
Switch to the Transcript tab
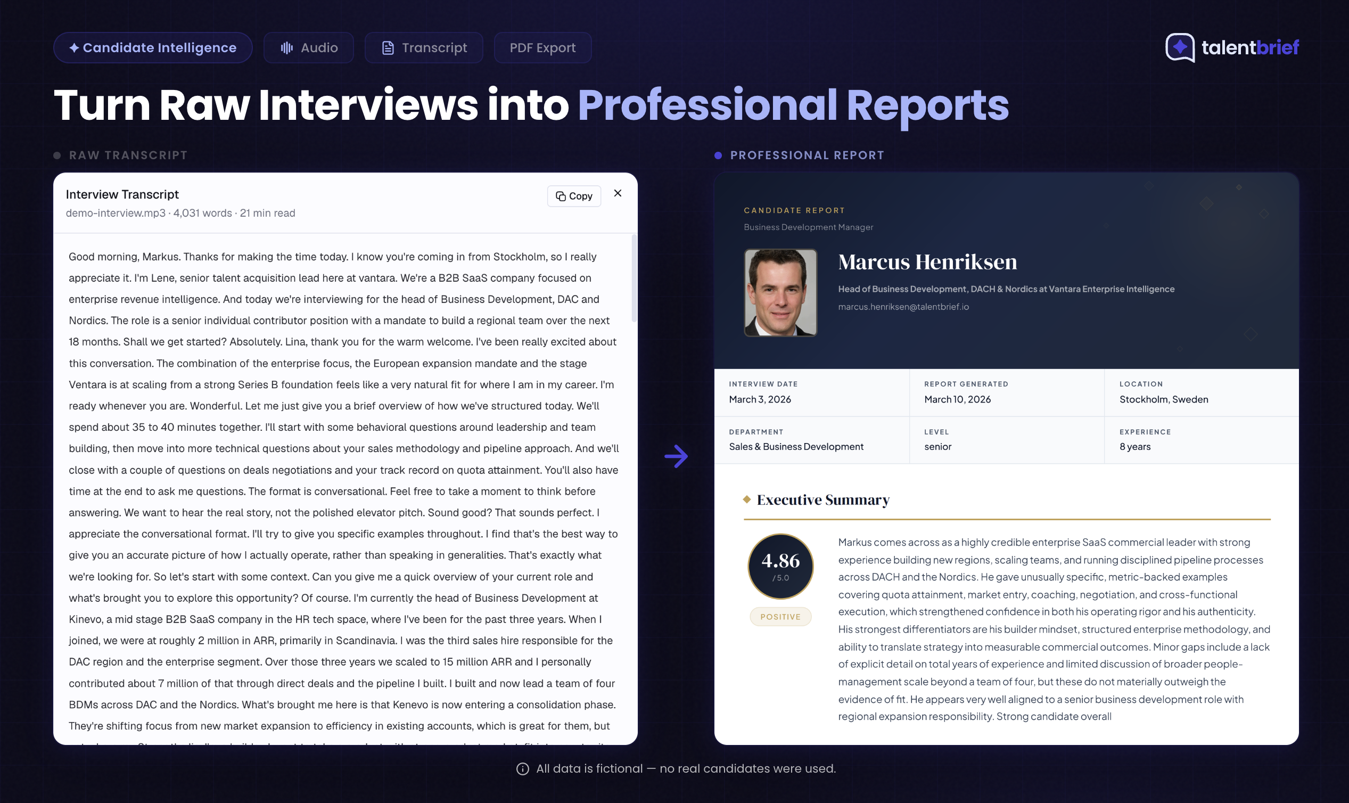(424, 47)
